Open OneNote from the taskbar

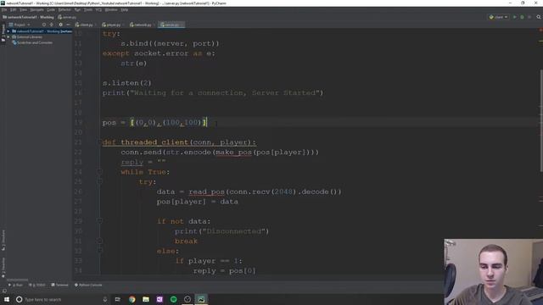[160, 299]
